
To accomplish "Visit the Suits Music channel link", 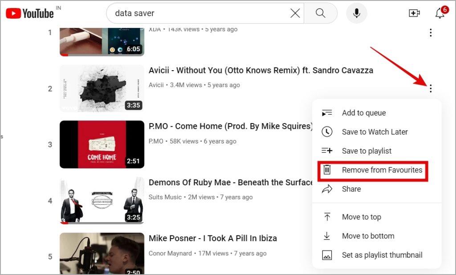I will [165, 197].
